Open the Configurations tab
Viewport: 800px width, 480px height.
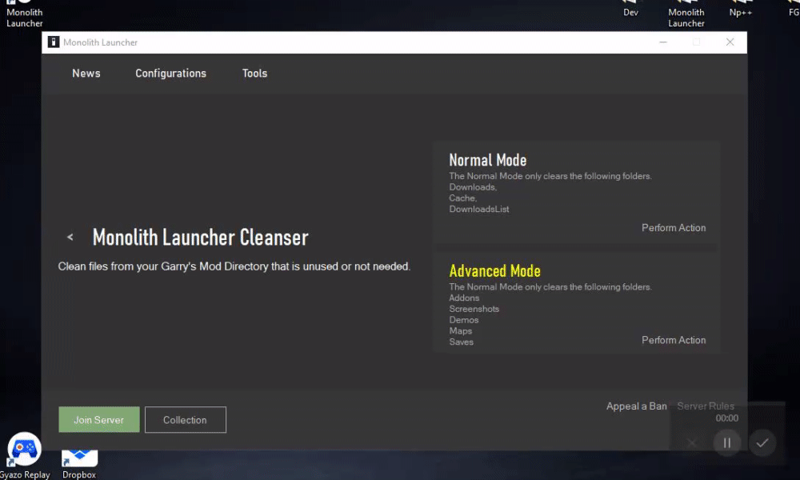(x=170, y=74)
